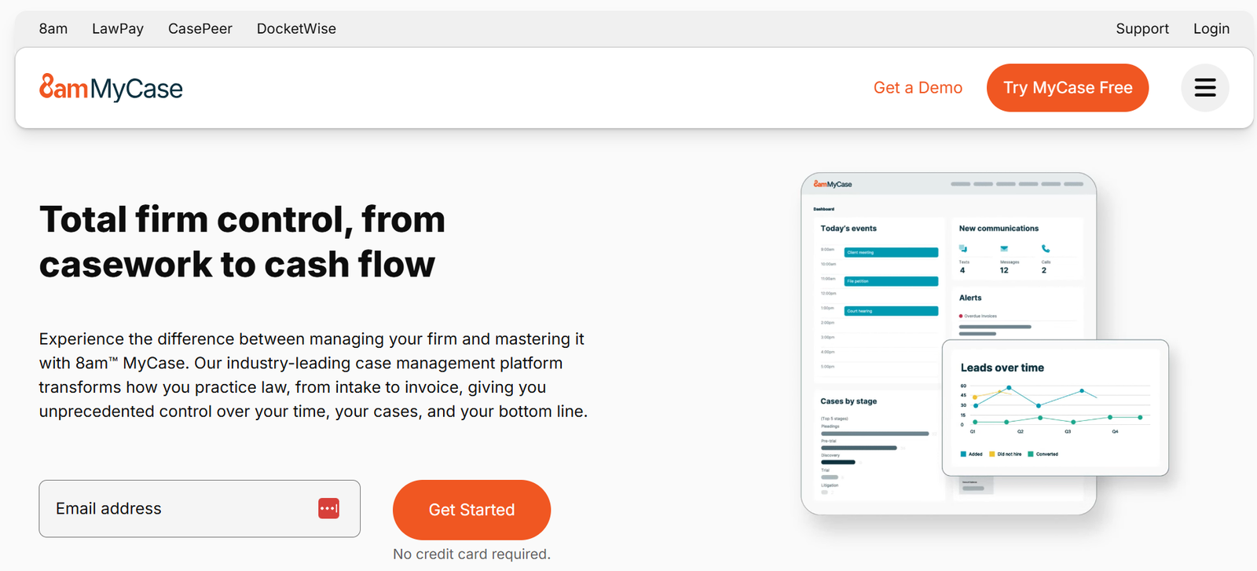Click the red overdue invoices alert dot
Image resolution: width=1257 pixels, height=571 pixels.
961,316
